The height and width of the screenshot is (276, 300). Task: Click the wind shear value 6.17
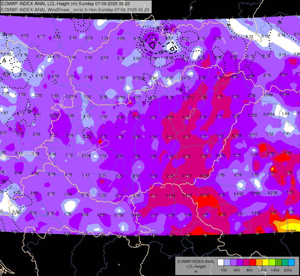(21, 114)
